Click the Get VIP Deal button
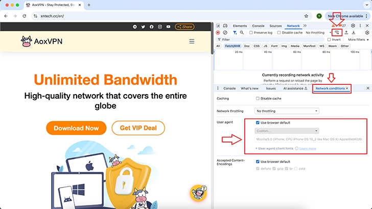The height and width of the screenshot is (209, 372). click(x=138, y=128)
